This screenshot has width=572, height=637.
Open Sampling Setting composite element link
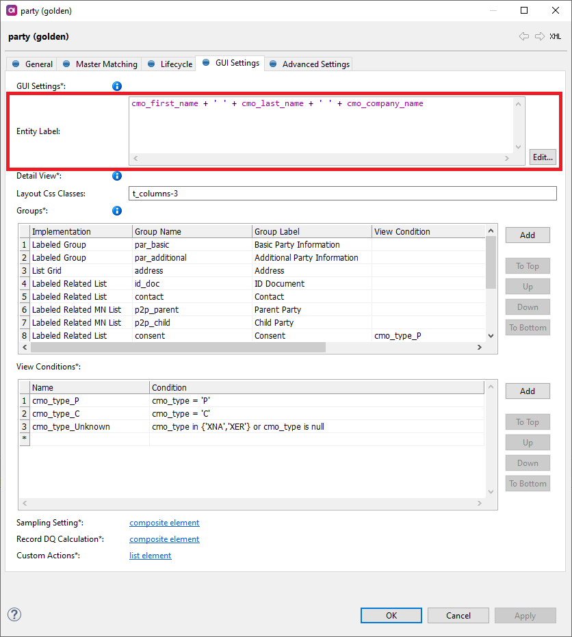click(x=164, y=523)
